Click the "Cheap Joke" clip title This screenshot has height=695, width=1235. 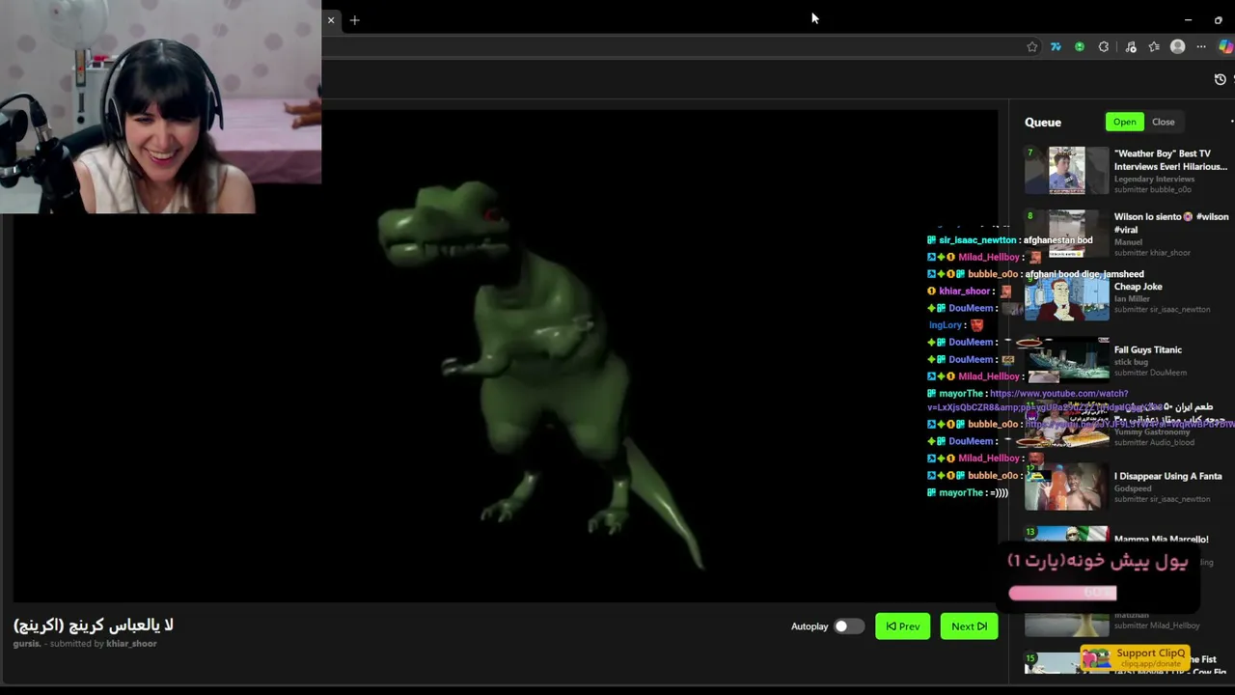point(1139,287)
